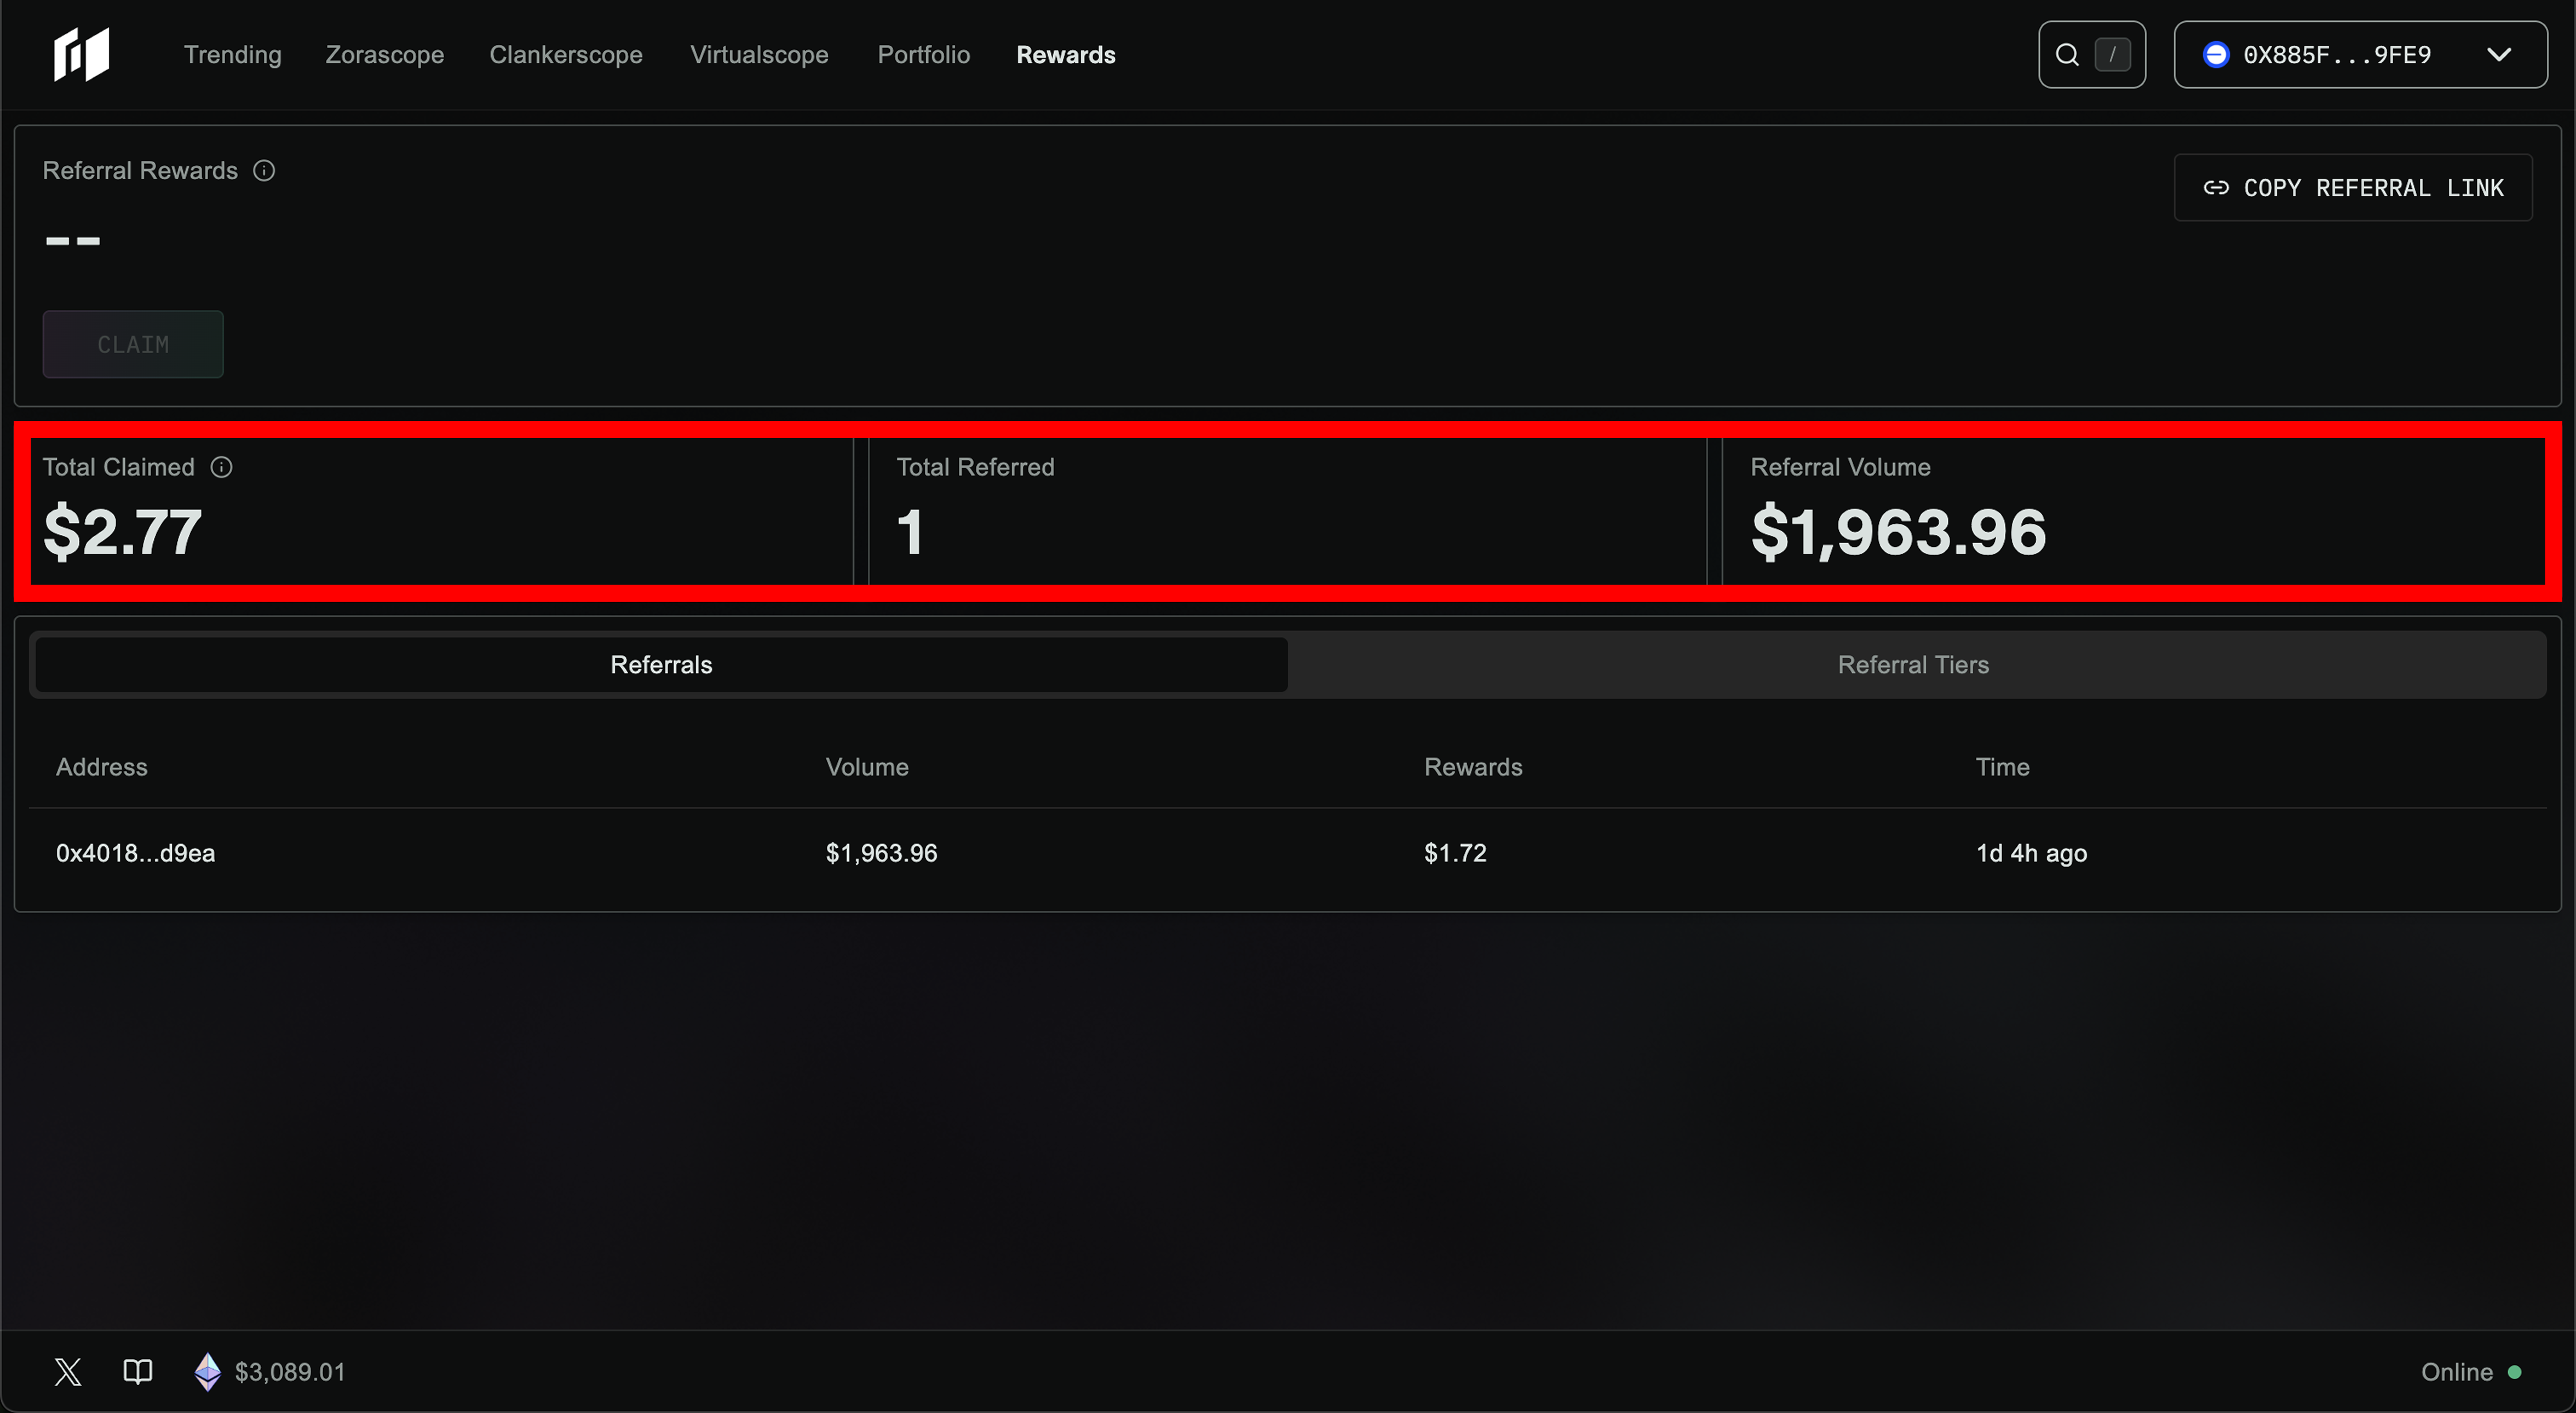Click the app logo in top-left
This screenshot has height=1413, width=2576.
tap(81, 54)
